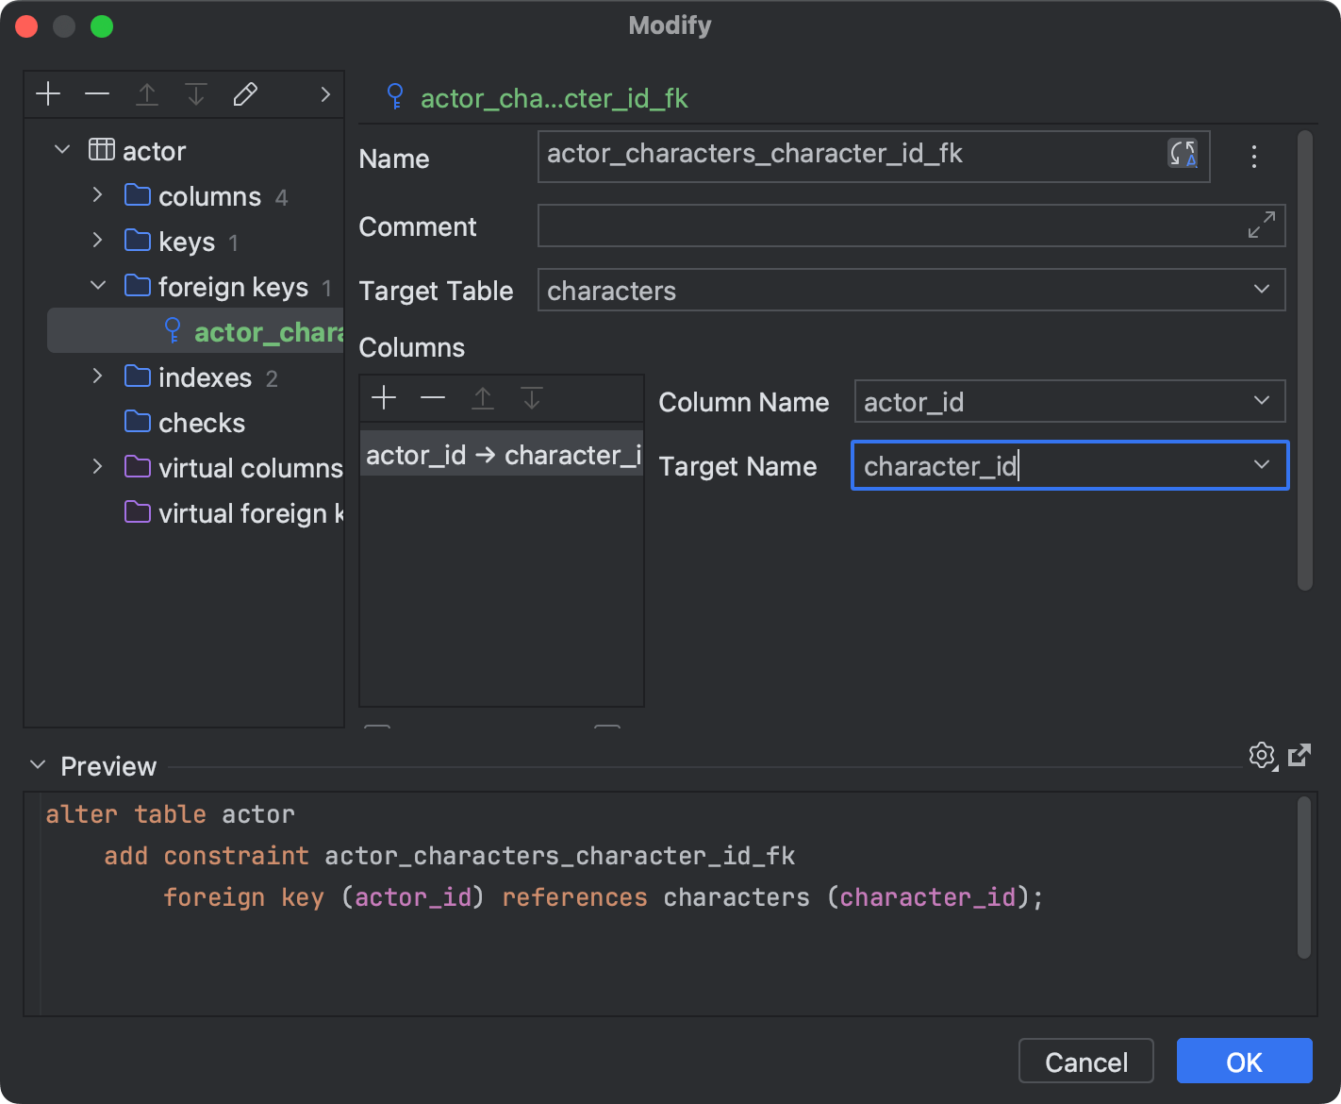Open the Target Name dropdown showing character_id

click(x=1262, y=465)
